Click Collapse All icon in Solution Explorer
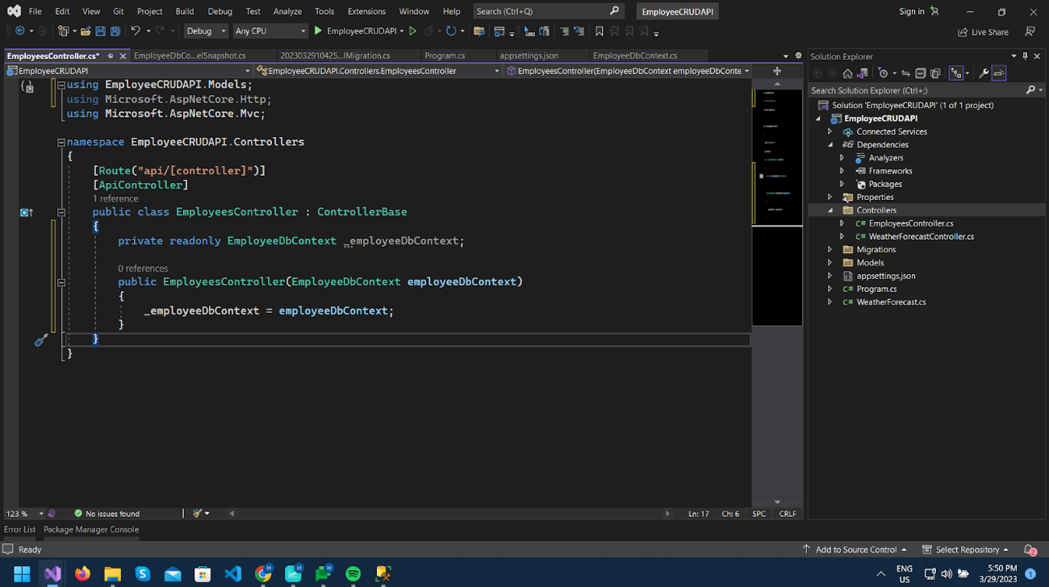Screen dimensions: 1049x587 click(921, 73)
